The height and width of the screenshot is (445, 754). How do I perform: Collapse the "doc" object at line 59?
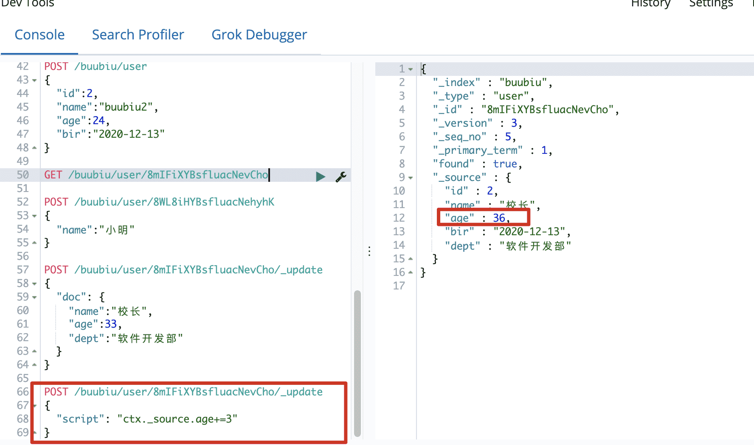click(34, 298)
